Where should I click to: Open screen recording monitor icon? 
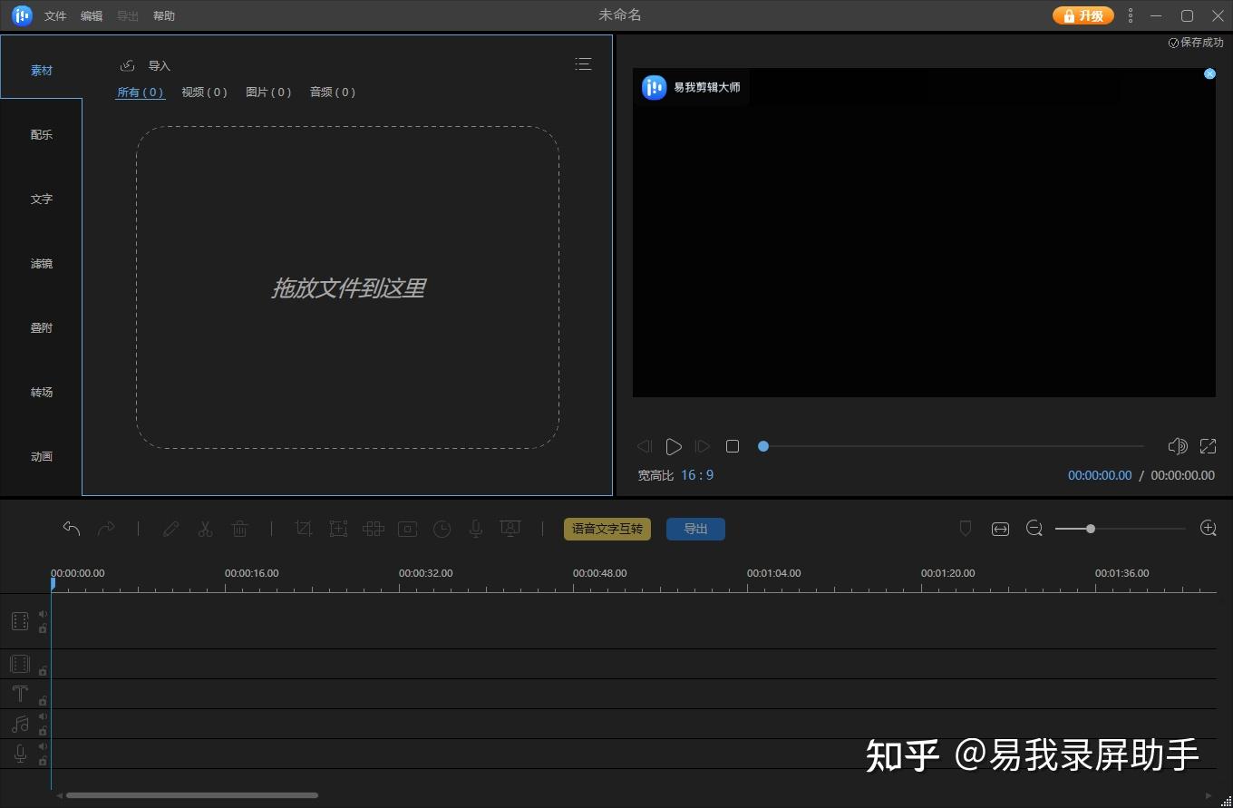[x=510, y=529]
